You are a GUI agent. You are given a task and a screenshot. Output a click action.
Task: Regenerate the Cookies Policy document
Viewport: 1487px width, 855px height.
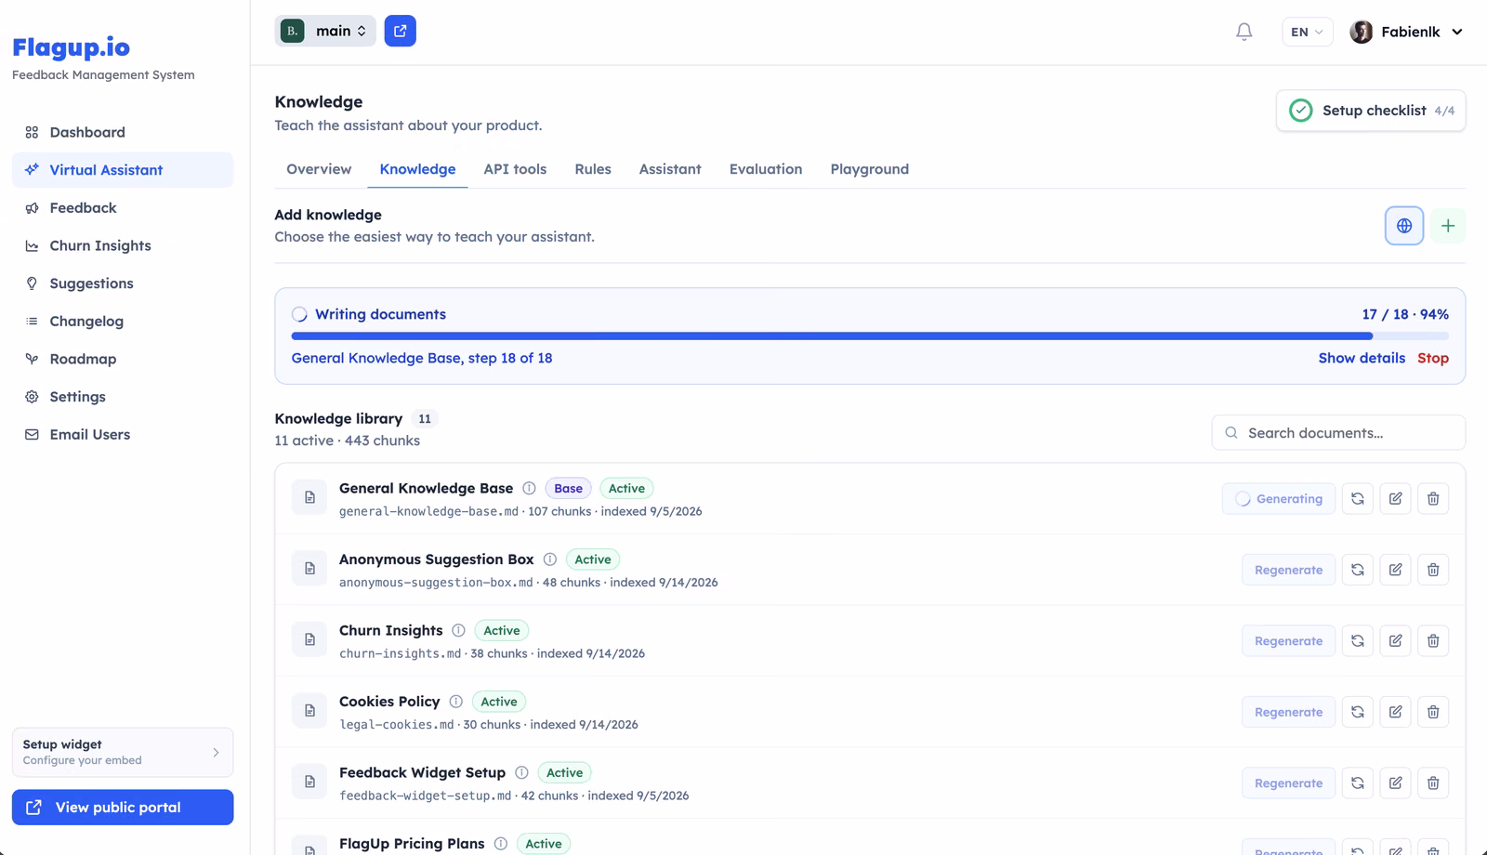[x=1288, y=712]
